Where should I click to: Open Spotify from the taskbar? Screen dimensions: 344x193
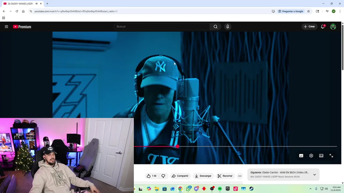tap(220, 189)
